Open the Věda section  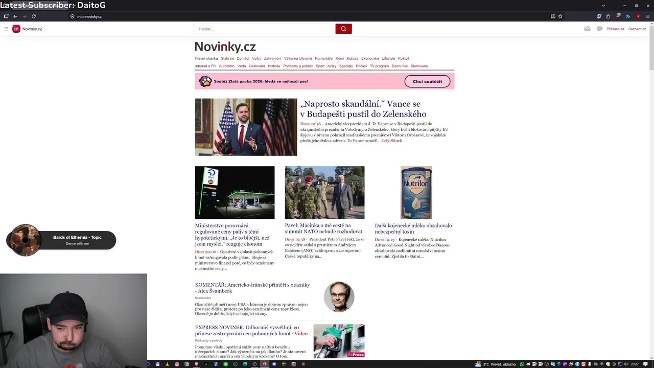coord(242,66)
